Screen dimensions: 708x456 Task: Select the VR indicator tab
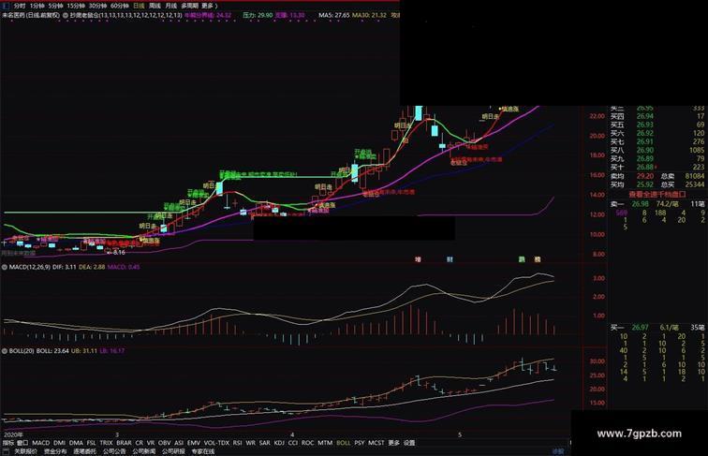(x=151, y=443)
